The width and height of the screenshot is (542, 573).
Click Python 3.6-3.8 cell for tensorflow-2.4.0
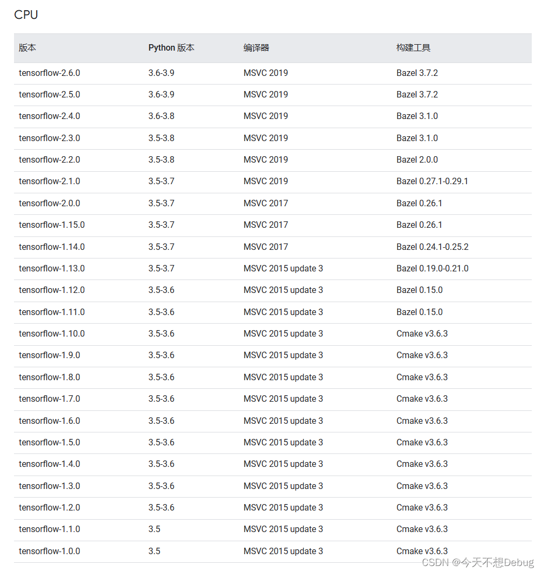[x=161, y=116]
